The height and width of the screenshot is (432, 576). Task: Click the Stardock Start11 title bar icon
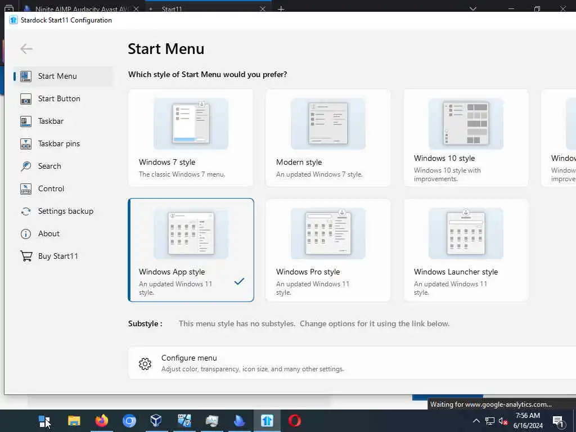13,20
